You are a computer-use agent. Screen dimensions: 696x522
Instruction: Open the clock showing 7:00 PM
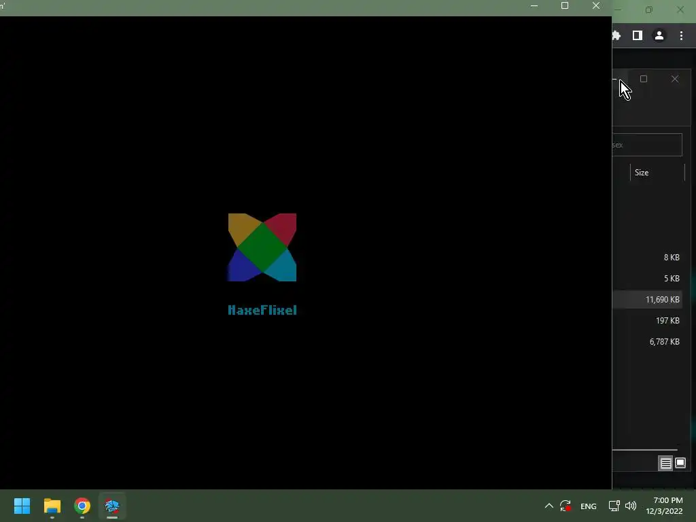[x=664, y=506]
